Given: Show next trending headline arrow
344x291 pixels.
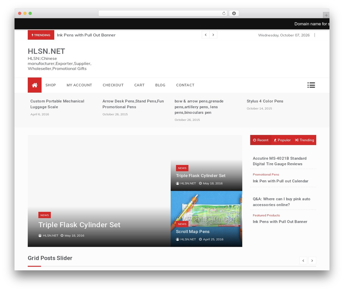Looking at the screenshot, I should (213, 35).
